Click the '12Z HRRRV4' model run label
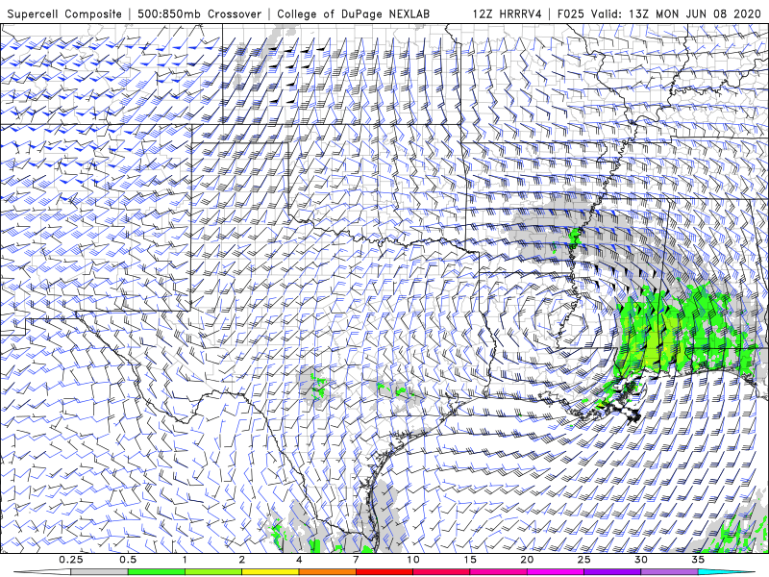 point(508,14)
